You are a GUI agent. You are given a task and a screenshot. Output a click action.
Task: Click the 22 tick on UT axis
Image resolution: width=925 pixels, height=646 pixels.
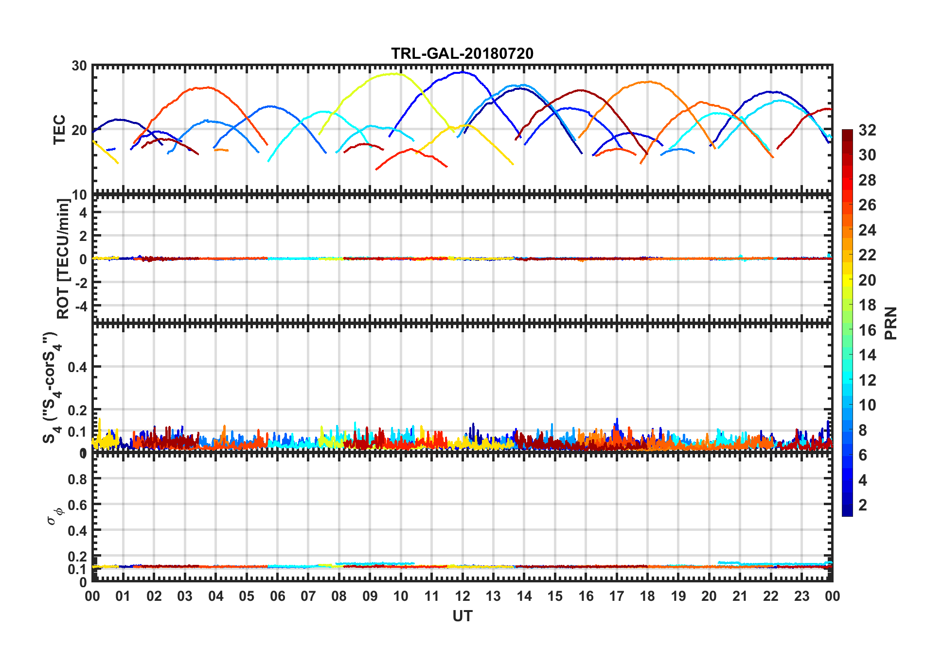pos(771,596)
